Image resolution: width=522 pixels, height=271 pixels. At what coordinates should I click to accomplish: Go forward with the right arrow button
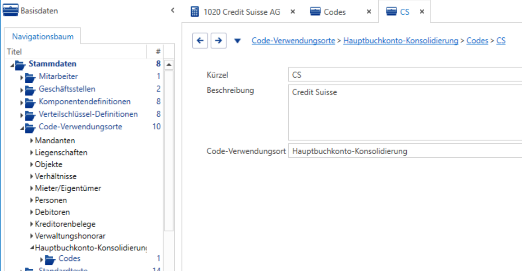(x=218, y=41)
